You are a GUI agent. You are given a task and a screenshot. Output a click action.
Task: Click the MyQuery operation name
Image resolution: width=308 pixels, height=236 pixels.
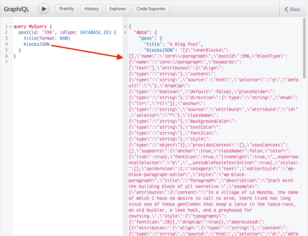coord(38,27)
